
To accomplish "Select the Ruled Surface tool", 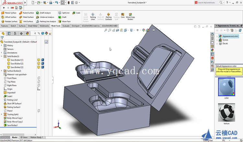I will [x=27, y=13].
